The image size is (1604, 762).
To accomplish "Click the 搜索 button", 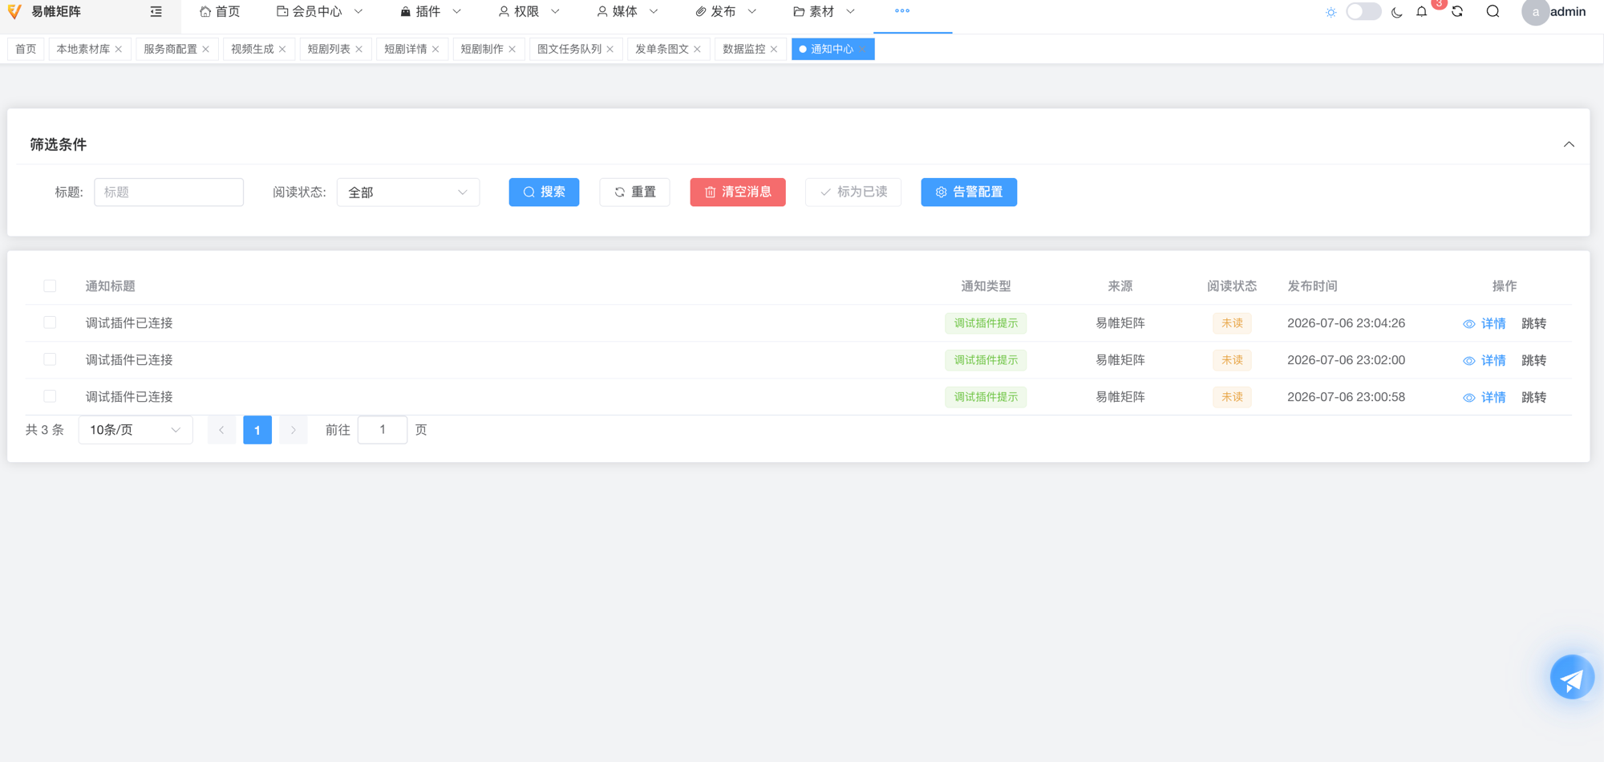I will 544,193.
